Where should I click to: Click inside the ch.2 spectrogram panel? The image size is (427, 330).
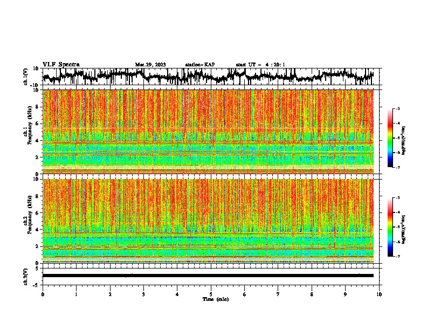[x=211, y=221]
